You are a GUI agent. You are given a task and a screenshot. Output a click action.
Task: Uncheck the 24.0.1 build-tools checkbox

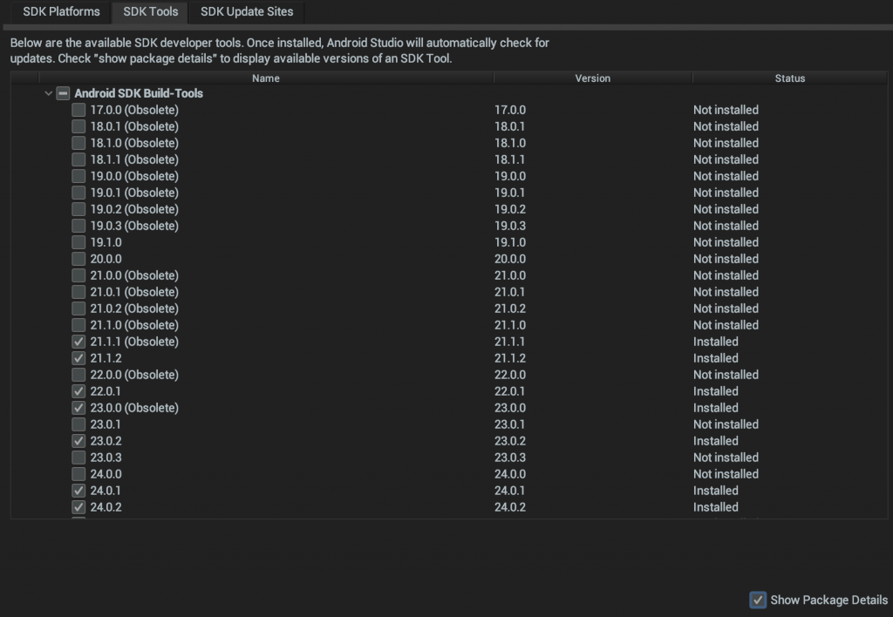point(78,490)
